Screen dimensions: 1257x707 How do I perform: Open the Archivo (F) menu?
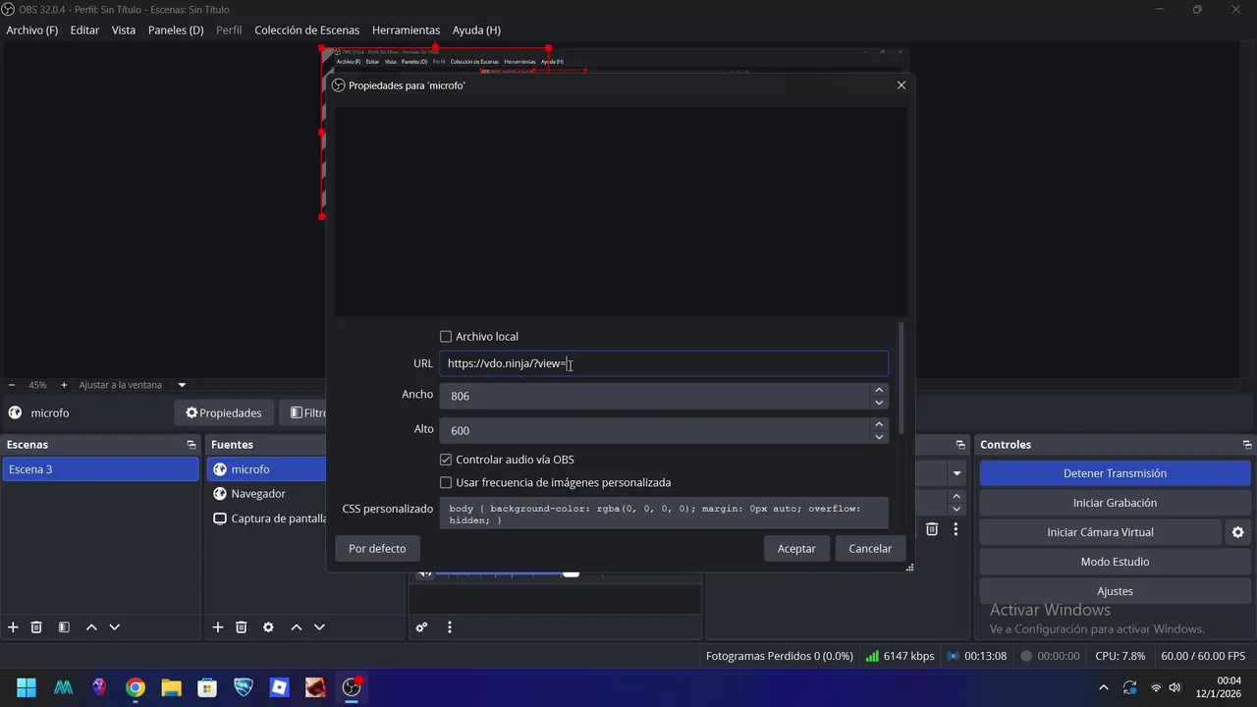pos(32,30)
